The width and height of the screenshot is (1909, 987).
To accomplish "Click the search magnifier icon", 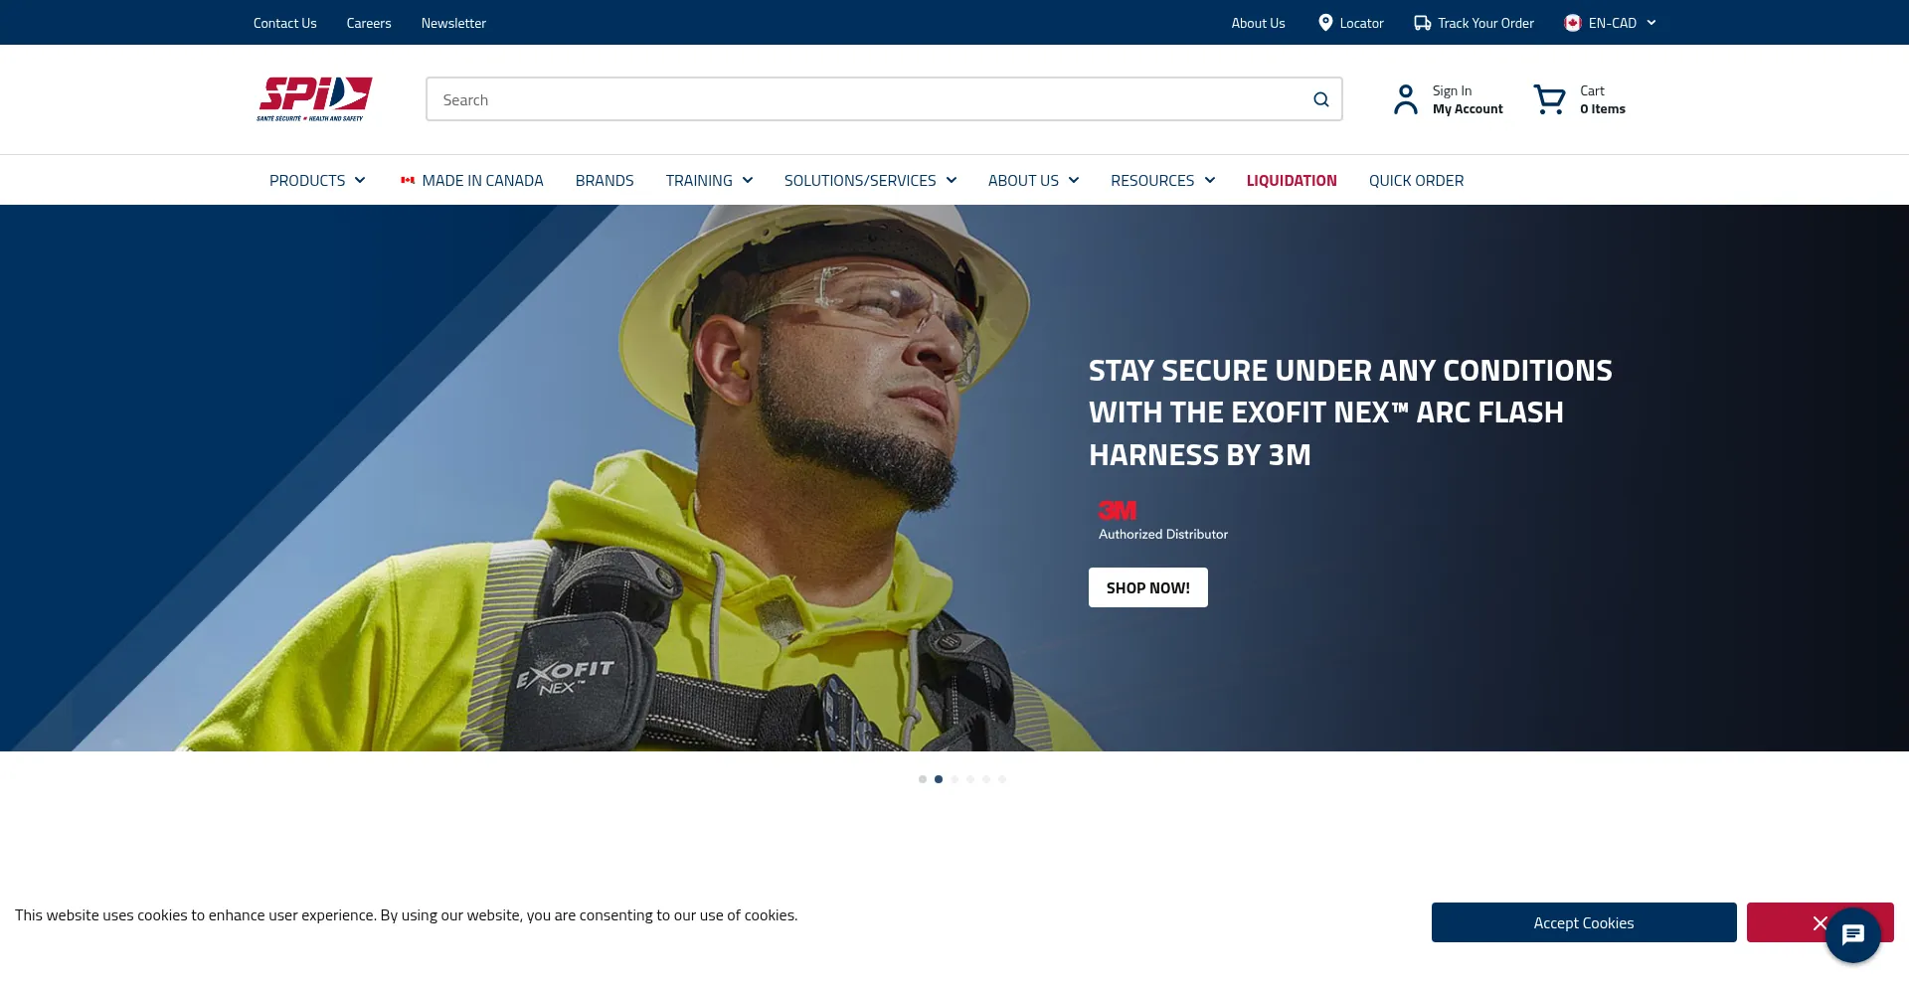I will pyautogui.click(x=1320, y=99).
